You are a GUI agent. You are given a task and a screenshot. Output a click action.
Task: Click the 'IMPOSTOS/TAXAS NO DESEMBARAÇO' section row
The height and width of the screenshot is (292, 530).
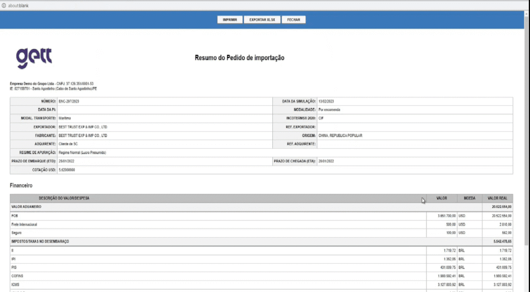[40, 241]
